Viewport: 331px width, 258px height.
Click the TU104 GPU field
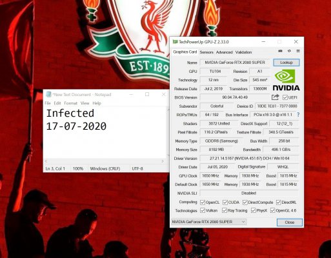click(215, 71)
